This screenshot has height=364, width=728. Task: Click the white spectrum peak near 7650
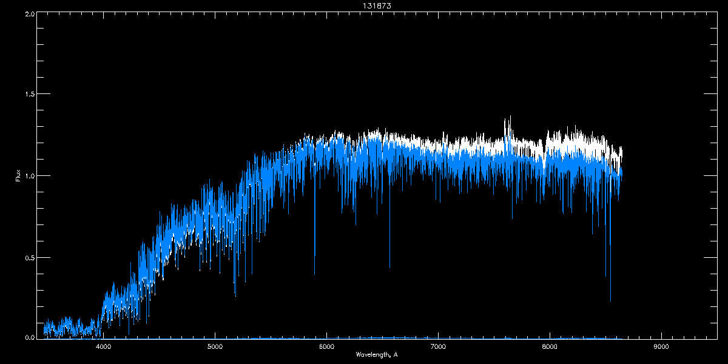(510, 116)
